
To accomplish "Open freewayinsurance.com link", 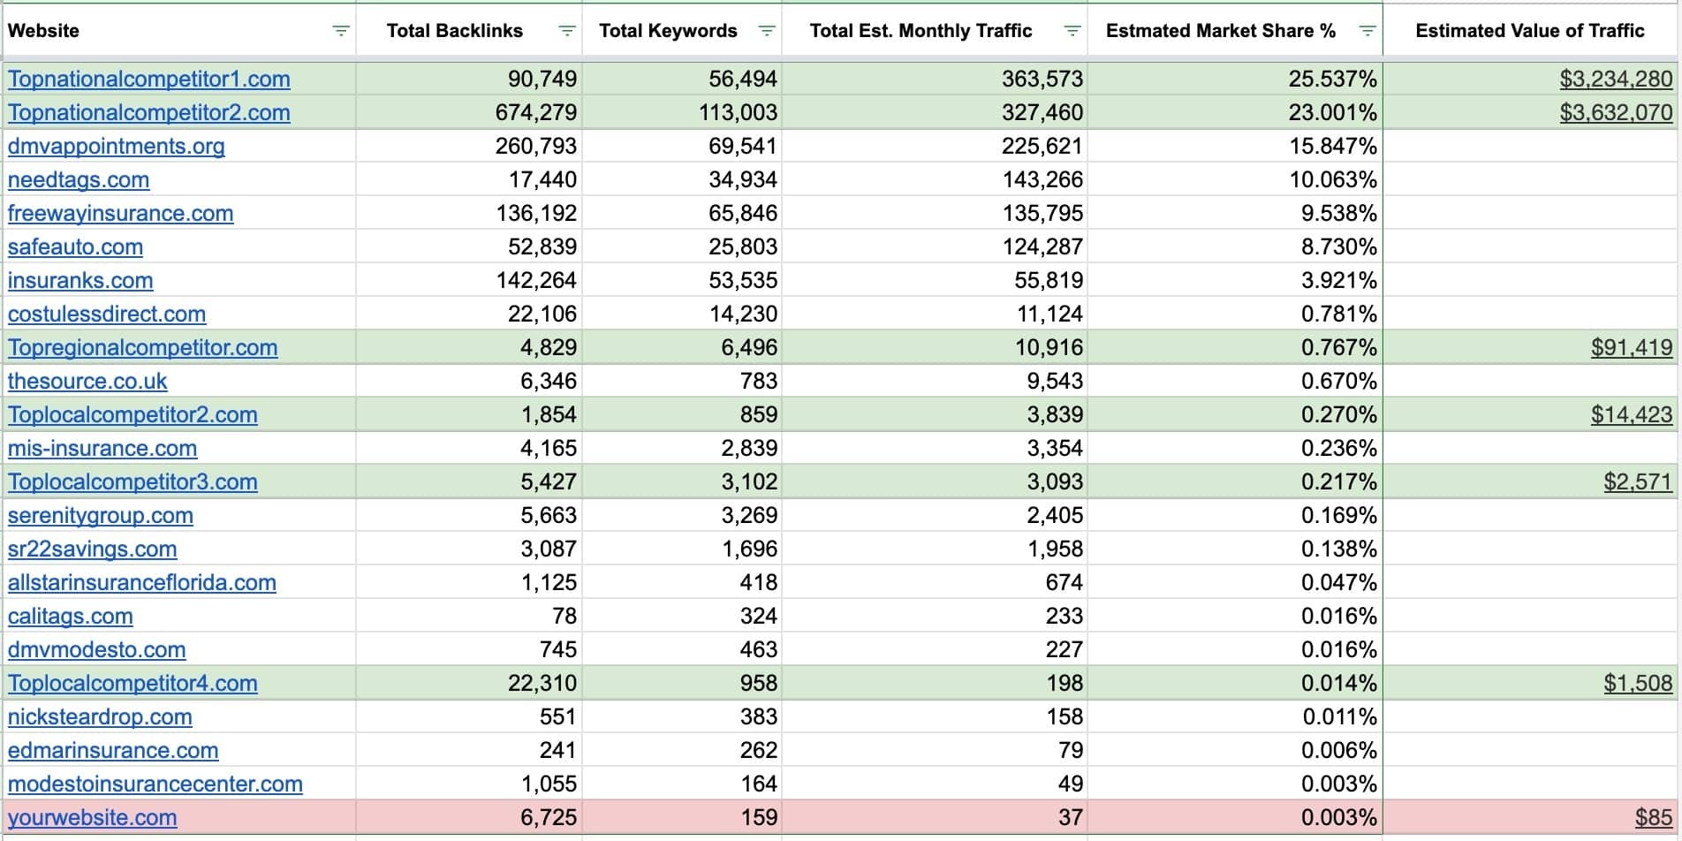I will (x=121, y=214).
